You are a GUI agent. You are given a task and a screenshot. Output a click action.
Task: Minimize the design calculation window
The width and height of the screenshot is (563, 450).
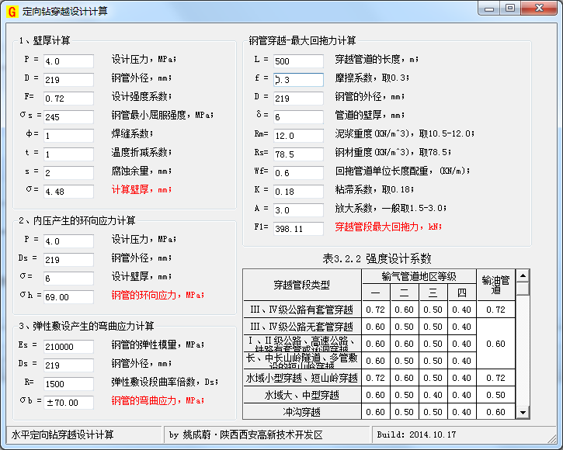pyautogui.click(x=489, y=8)
